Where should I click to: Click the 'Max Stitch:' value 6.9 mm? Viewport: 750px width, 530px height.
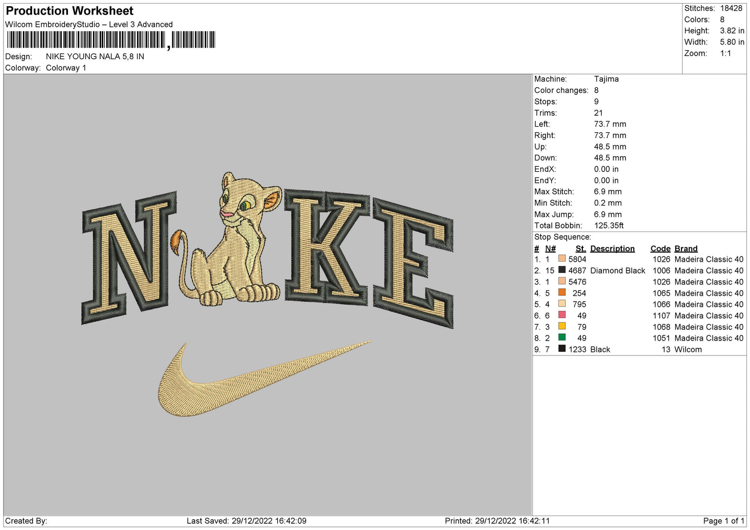point(608,192)
